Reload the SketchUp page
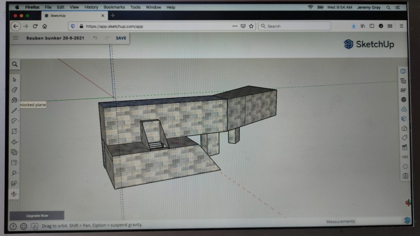Viewport: 420px width, 236px height. (35, 26)
